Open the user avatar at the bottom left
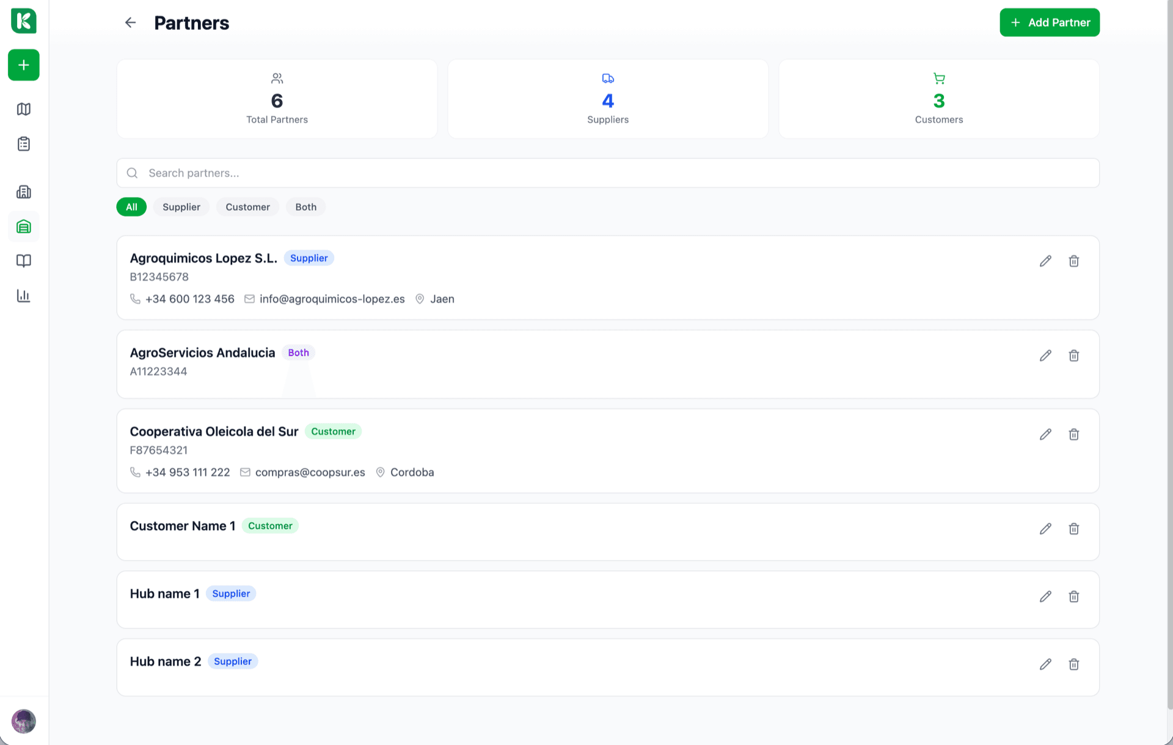 pos(23,721)
